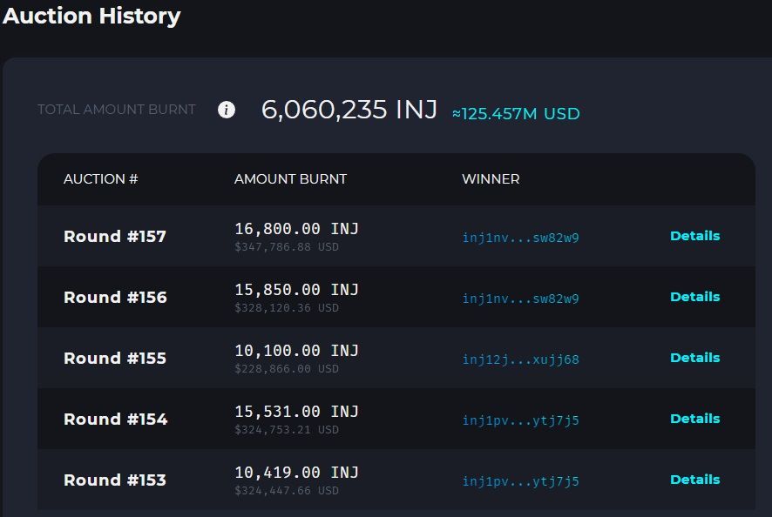Click the info icon beside Total Amount Burnt
772x517 pixels.
pos(227,110)
